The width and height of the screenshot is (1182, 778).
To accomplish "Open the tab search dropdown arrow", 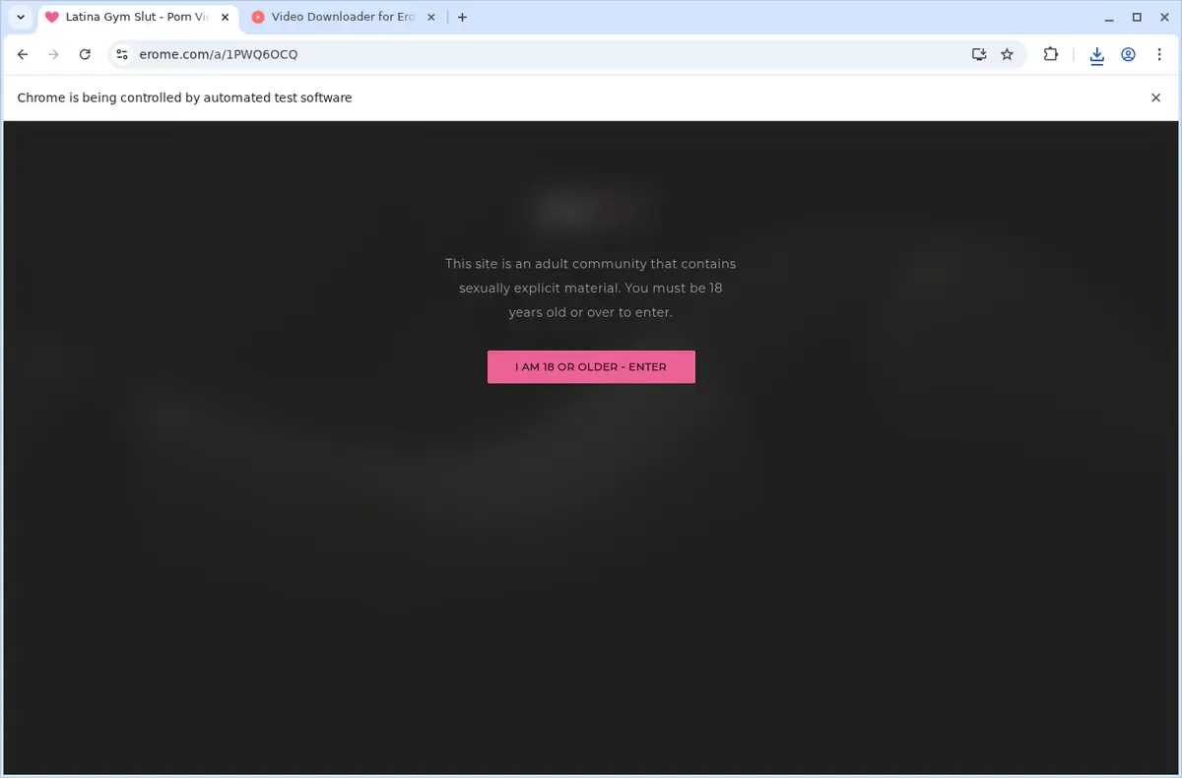I will (x=20, y=17).
